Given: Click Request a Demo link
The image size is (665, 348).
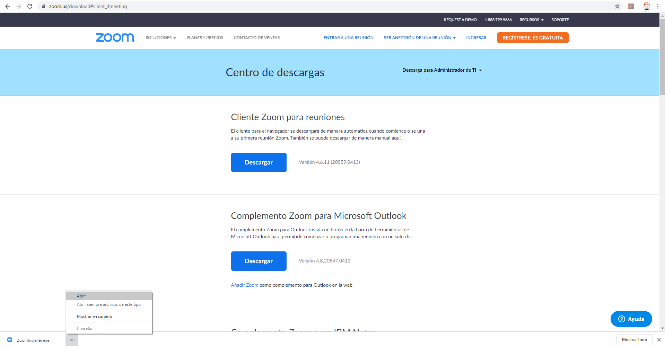Looking at the screenshot, I should tap(460, 20).
